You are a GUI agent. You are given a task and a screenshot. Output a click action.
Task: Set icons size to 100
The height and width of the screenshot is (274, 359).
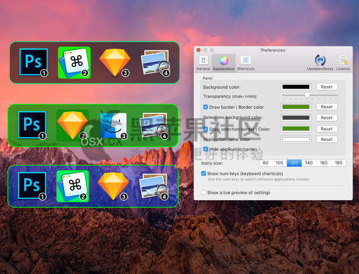tap(279, 163)
